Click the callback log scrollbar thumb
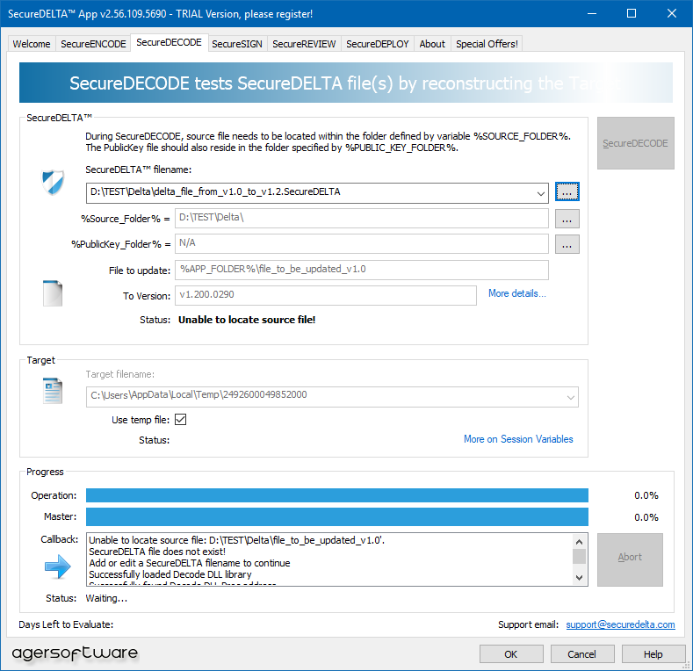 pyautogui.click(x=580, y=557)
